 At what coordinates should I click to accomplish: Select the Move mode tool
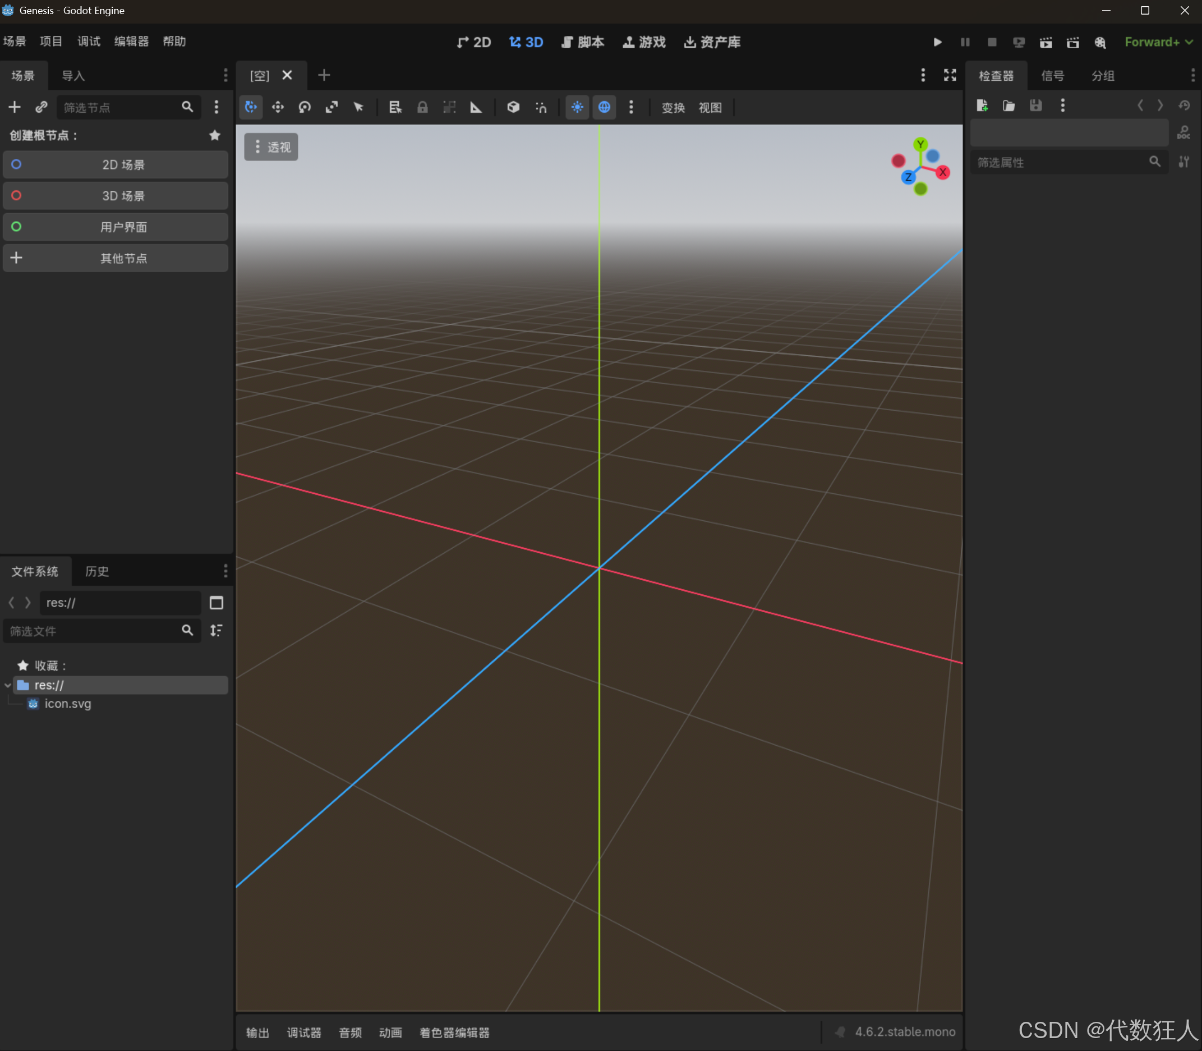click(277, 107)
